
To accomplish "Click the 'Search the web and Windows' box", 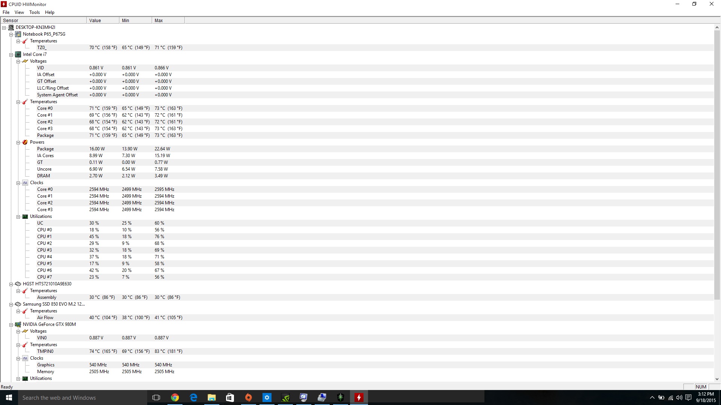I will [x=82, y=397].
